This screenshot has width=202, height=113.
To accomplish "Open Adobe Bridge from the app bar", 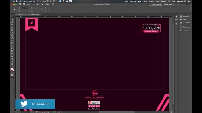I will pyautogui.click(x=20, y=4).
